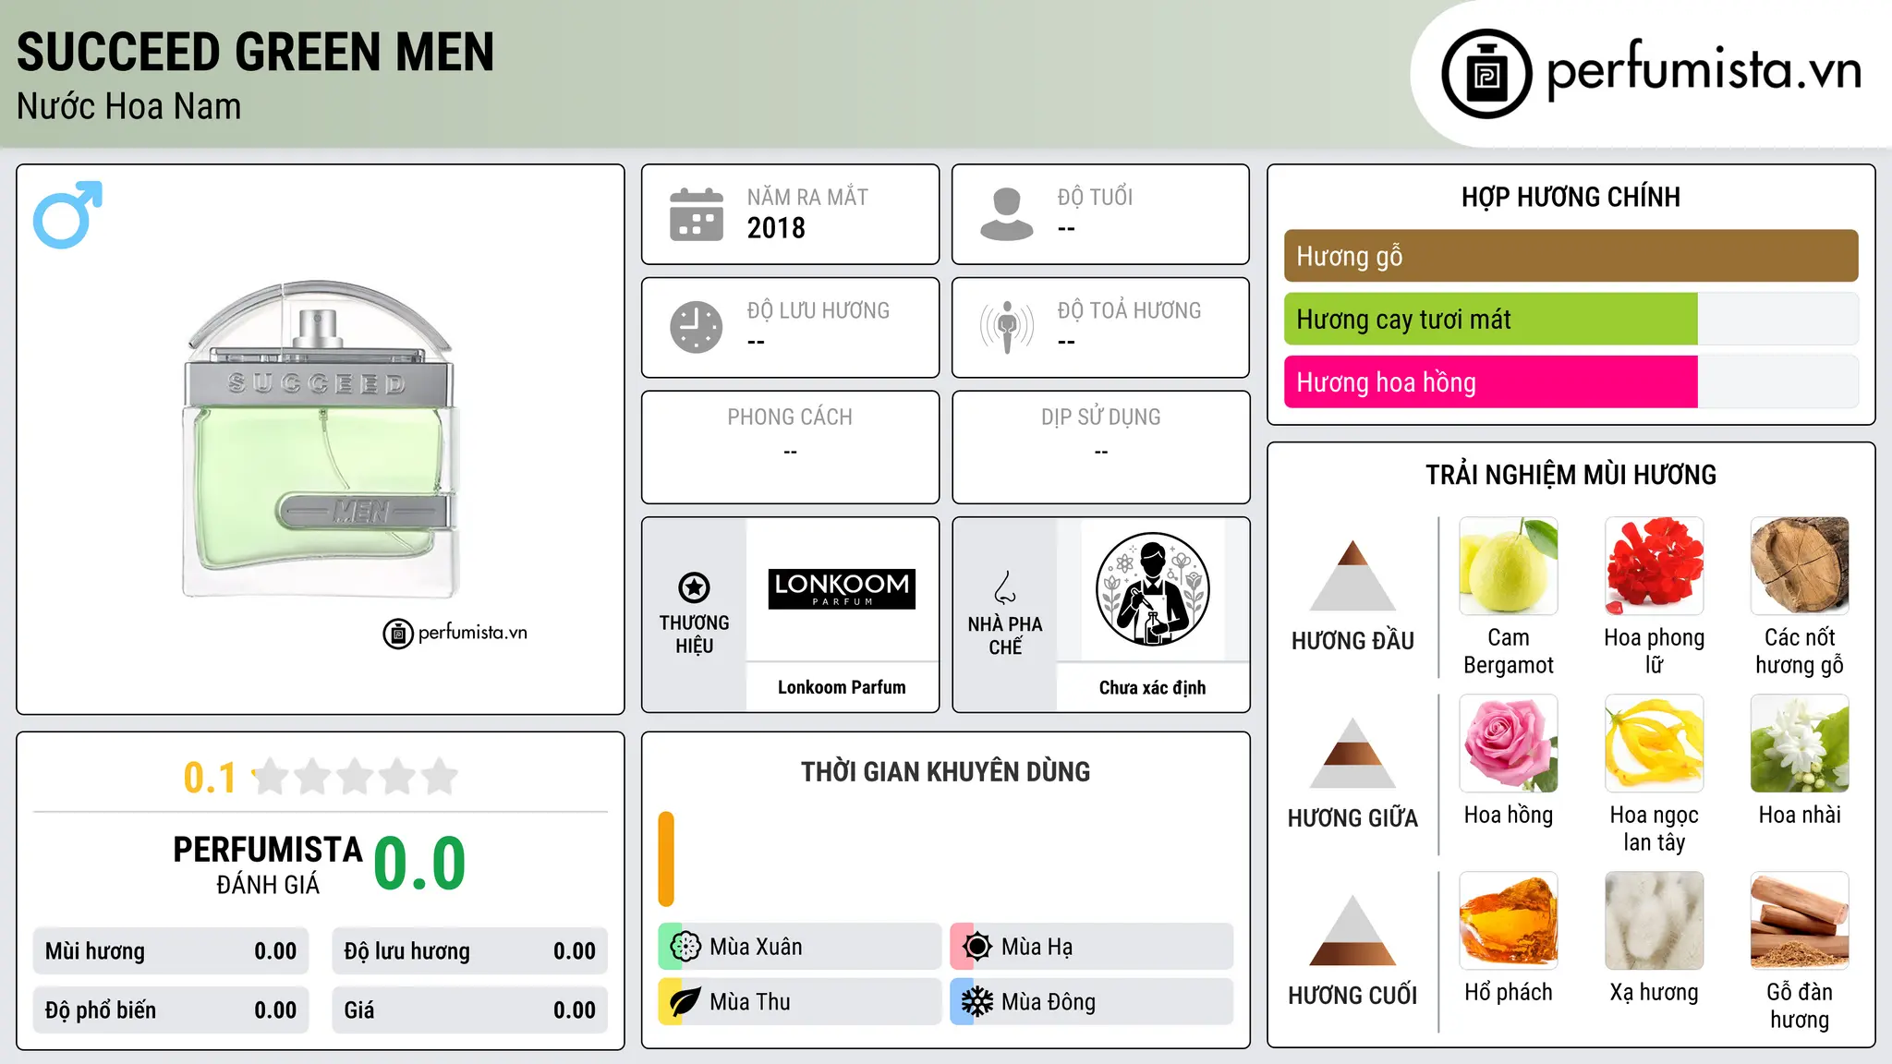Click the sillage icon beside Độ toả hương
This screenshot has width=1892, height=1064.
tap(1006, 327)
